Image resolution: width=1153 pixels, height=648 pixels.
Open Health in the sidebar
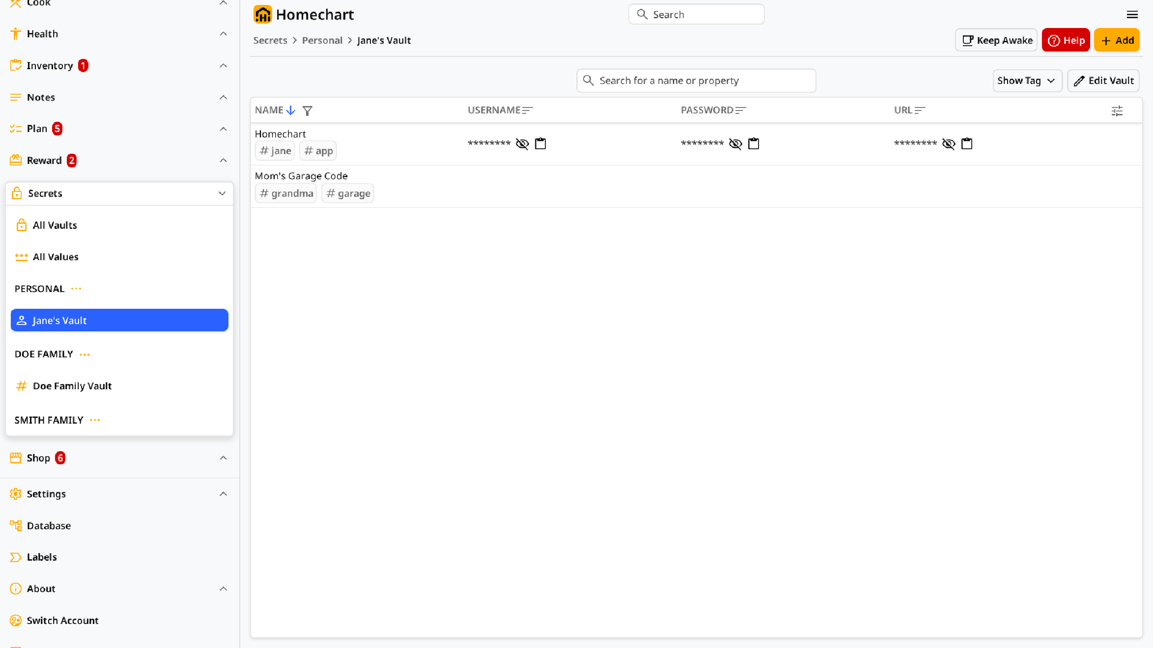(x=42, y=34)
